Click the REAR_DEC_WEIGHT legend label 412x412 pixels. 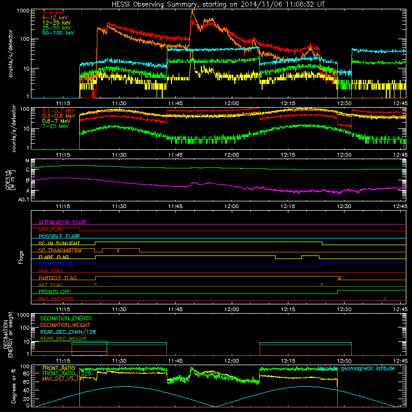click(x=63, y=339)
